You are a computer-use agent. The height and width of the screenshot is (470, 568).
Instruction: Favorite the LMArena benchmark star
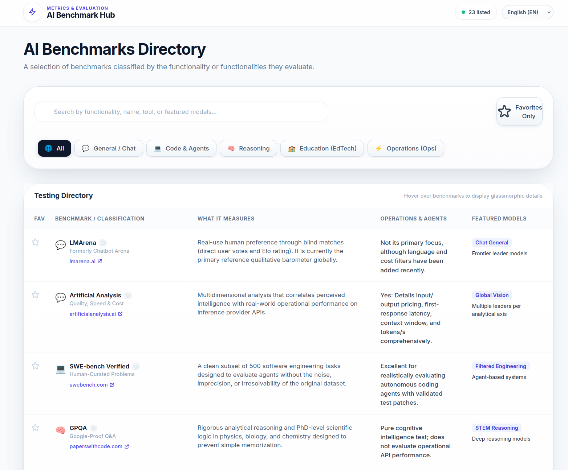(x=35, y=242)
